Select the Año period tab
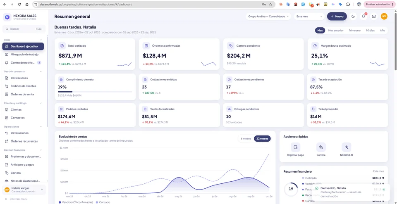The height and width of the screenshot is (204, 397). (382, 30)
